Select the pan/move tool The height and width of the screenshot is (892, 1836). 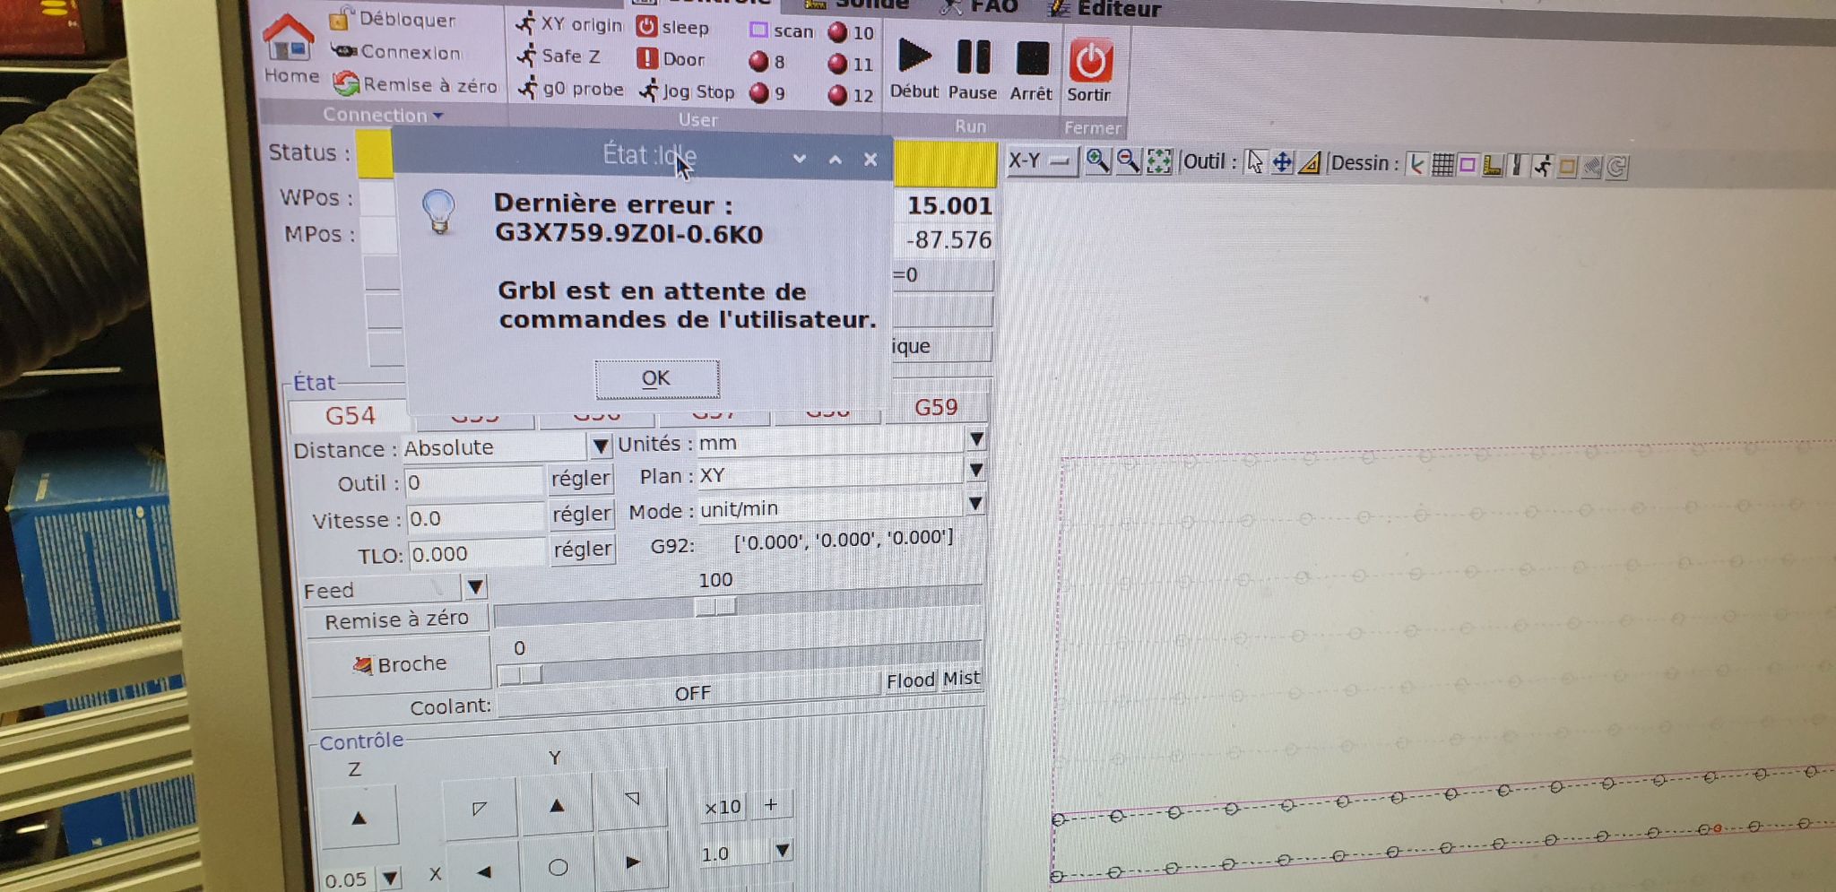(x=1282, y=162)
